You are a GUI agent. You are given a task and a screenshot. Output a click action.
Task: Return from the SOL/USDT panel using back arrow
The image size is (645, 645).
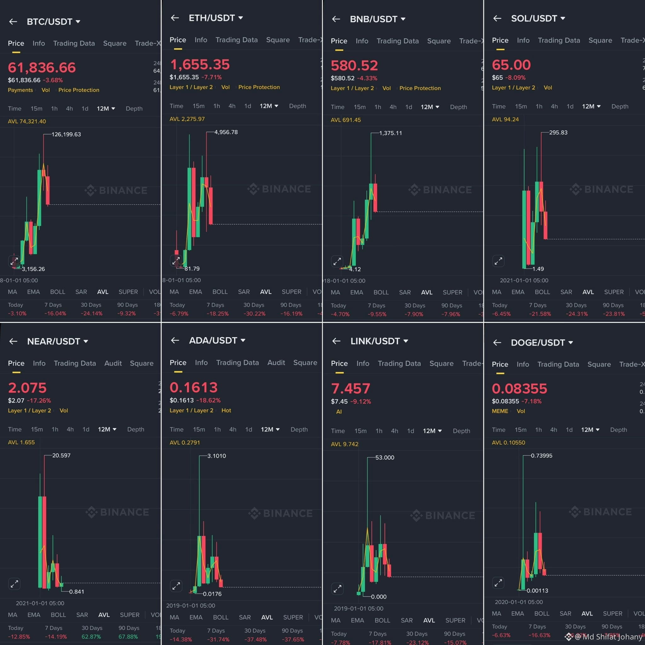coord(497,18)
